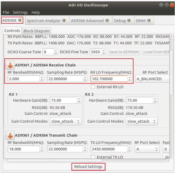Click the detach icon on Spectrum Analyzer tab
175x173 pixels.
pos(64,20)
